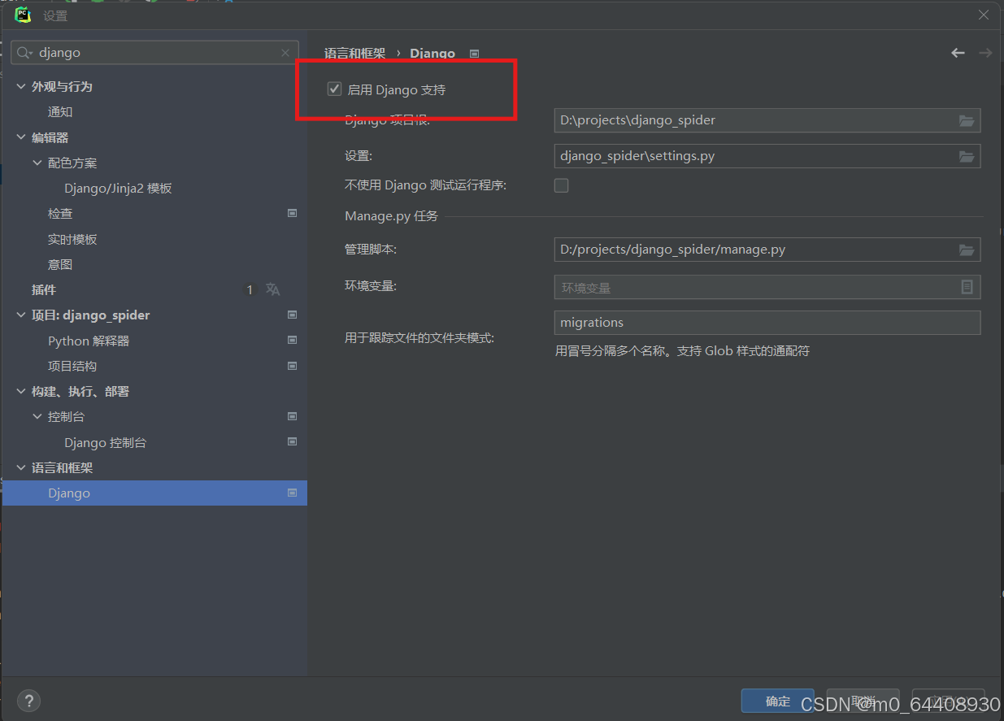
Task: Open help with the question mark button
Action: point(28,701)
